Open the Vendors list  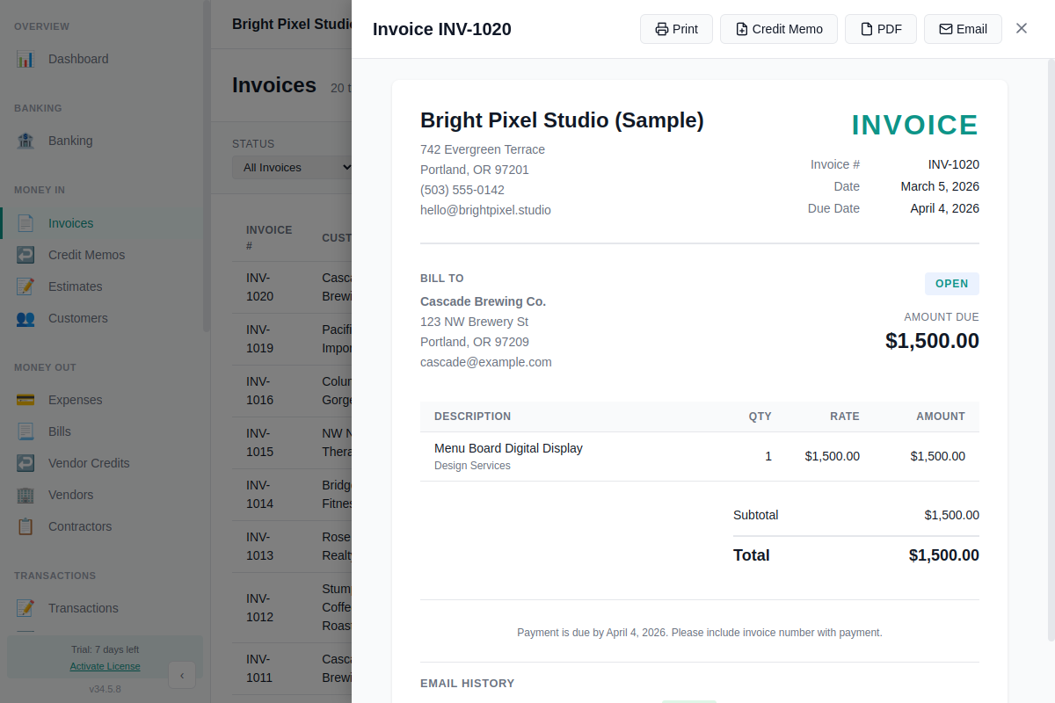coord(69,495)
